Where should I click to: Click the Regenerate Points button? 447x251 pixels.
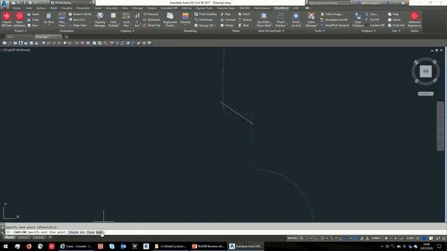(170, 20)
